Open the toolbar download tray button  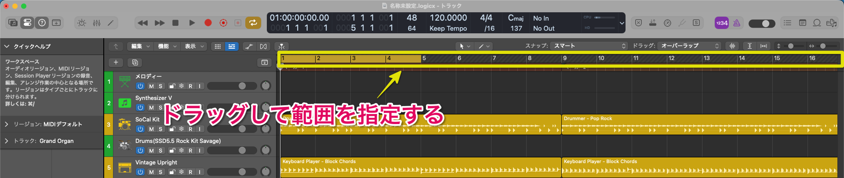[56, 23]
